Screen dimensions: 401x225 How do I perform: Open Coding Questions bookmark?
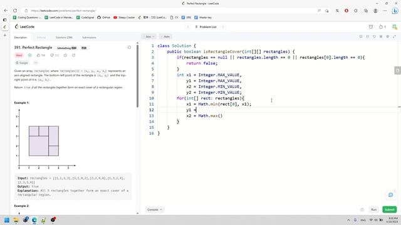pos(27,17)
